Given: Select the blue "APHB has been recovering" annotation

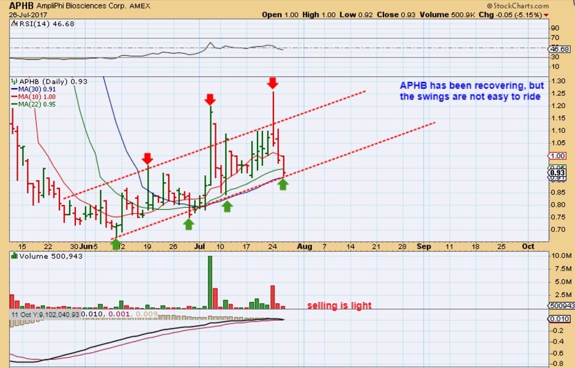Looking at the screenshot, I should 470,91.
